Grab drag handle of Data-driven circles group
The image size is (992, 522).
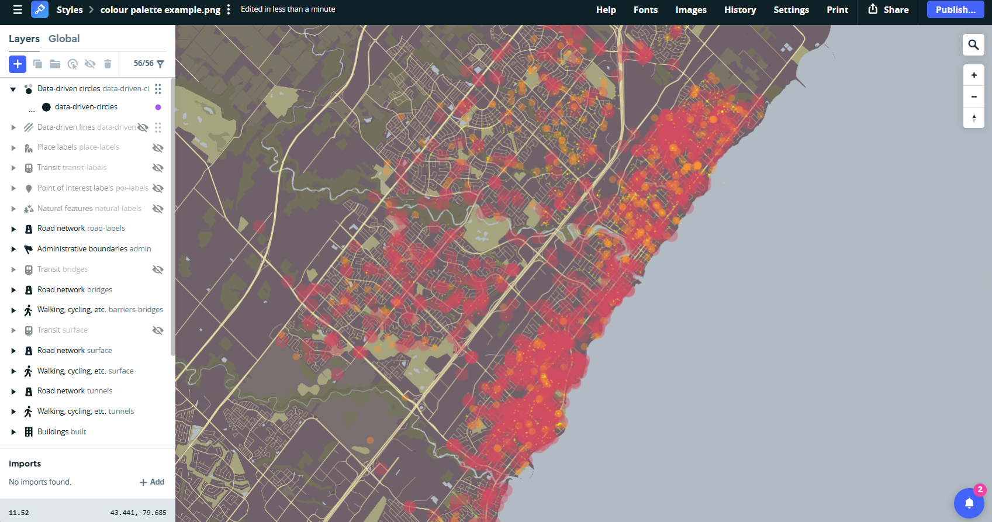pyautogui.click(x=158, y=89)
